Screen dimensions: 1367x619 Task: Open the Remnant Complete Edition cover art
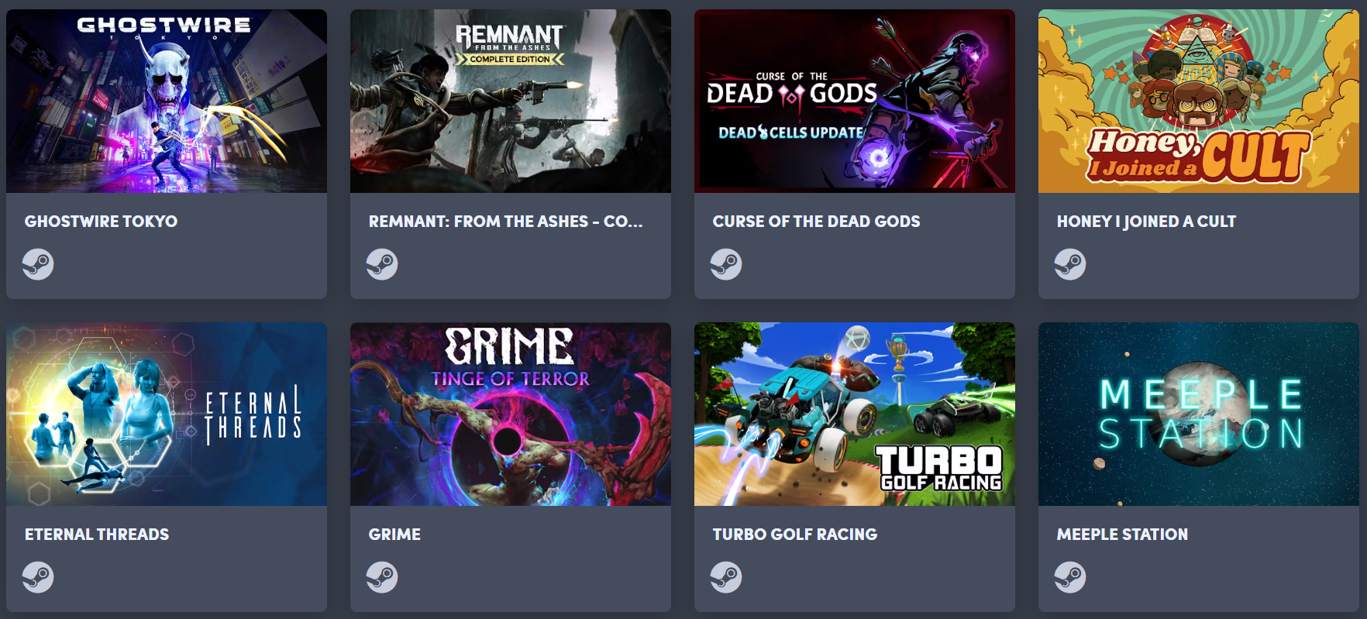click(x=511, y=101)
